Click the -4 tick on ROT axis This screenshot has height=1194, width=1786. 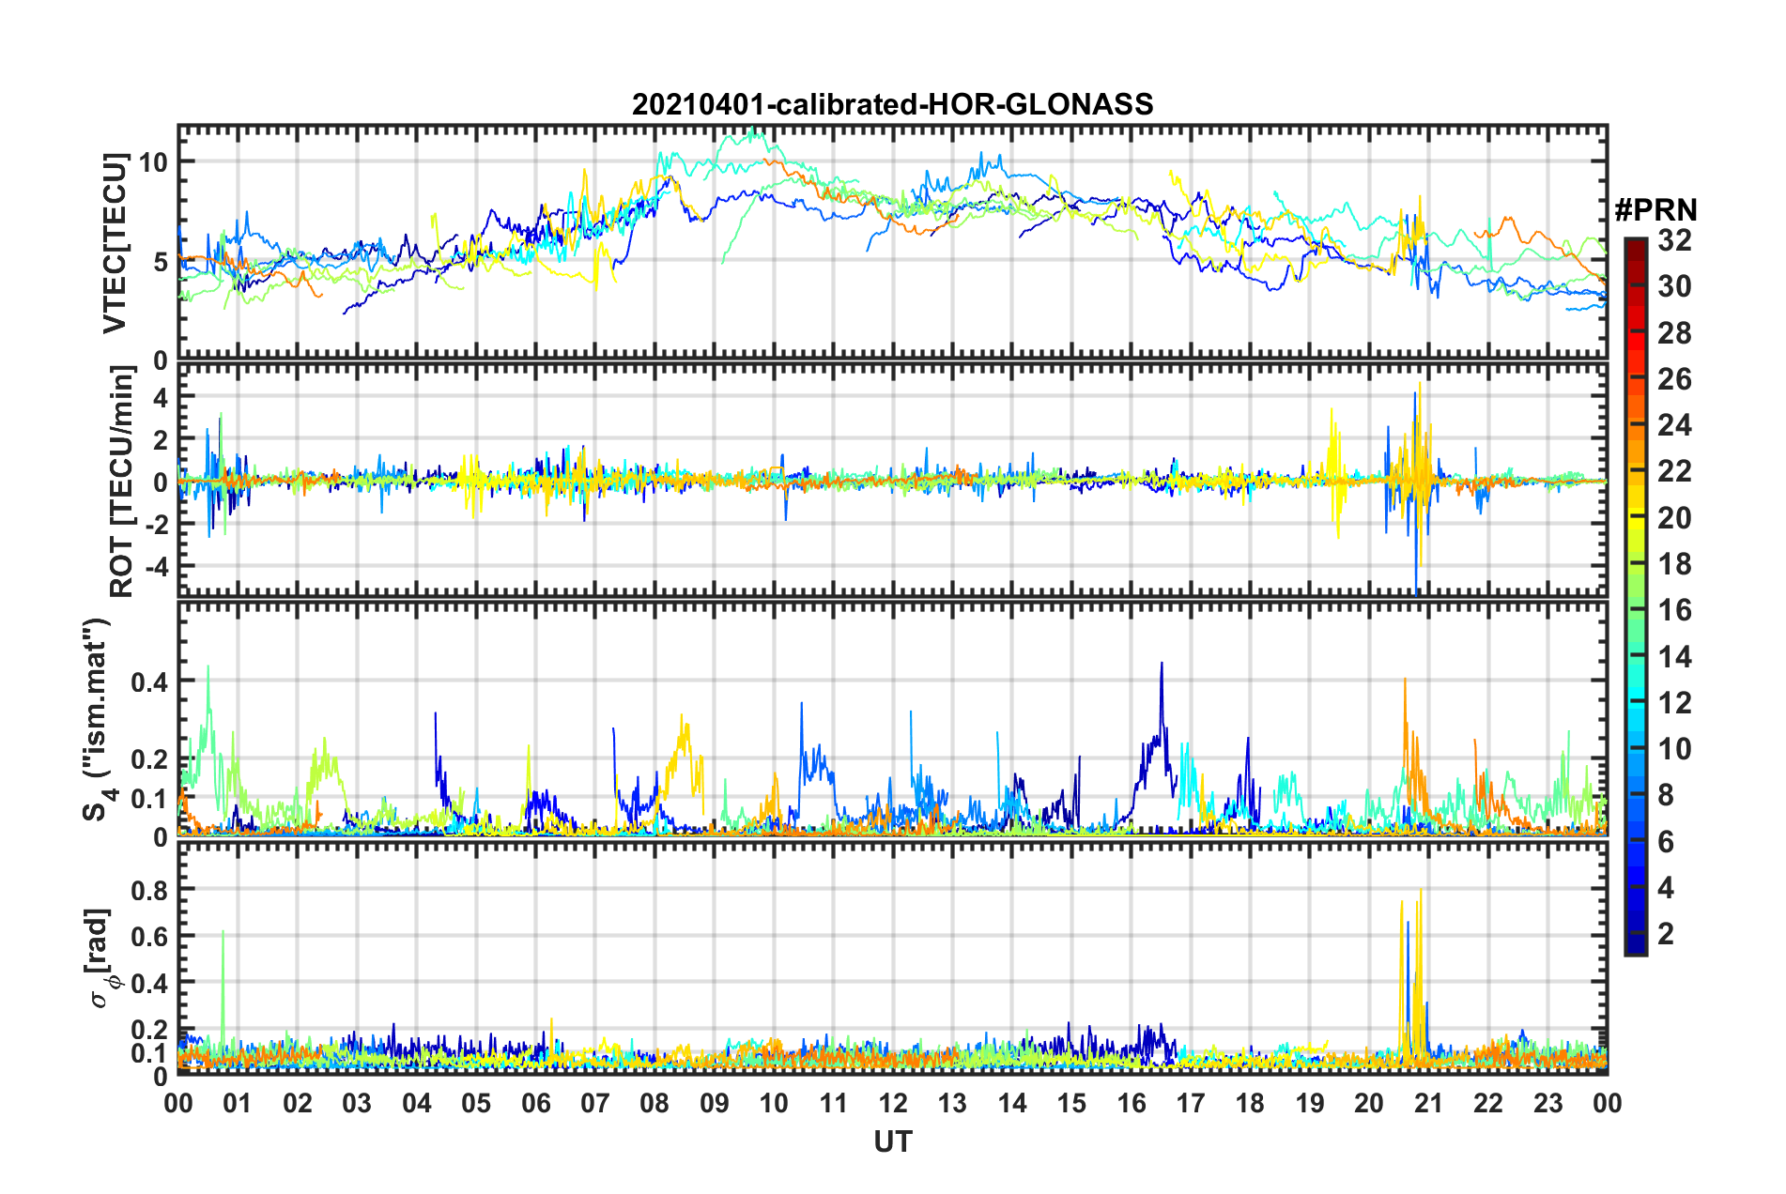pyautogui.click(x=154, y=567)
